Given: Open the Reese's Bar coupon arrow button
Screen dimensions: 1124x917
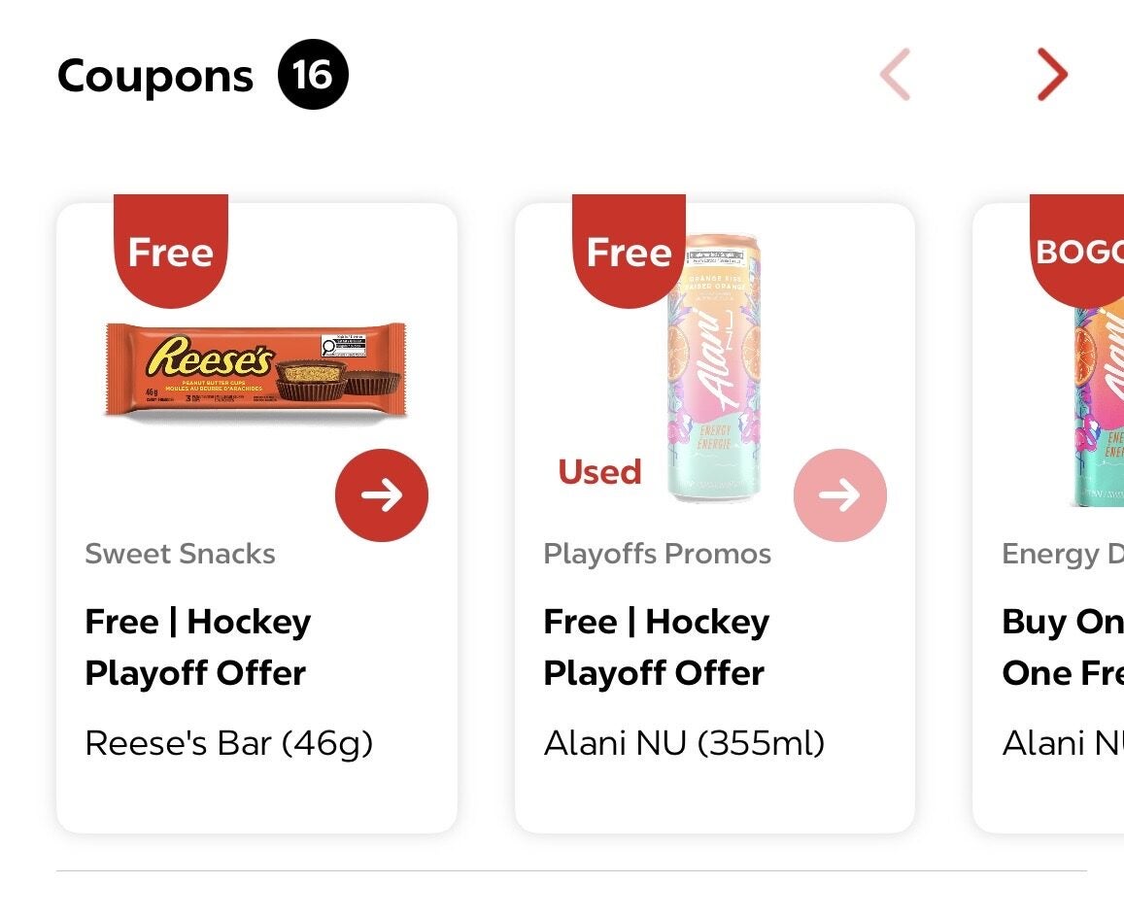Looking at the screenshot, I should (x=382, y=495).
